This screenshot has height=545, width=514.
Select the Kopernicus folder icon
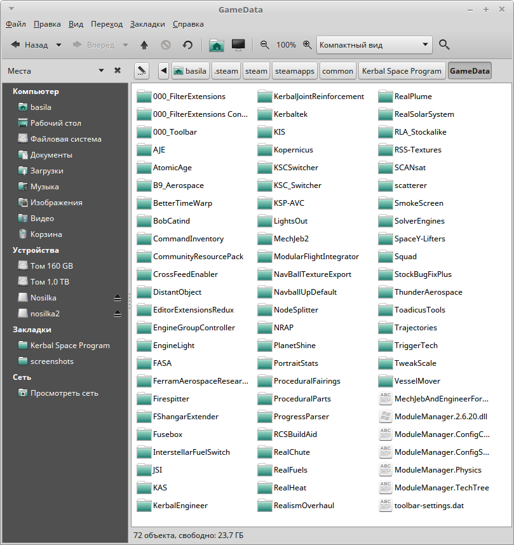(x=265, y=150)
